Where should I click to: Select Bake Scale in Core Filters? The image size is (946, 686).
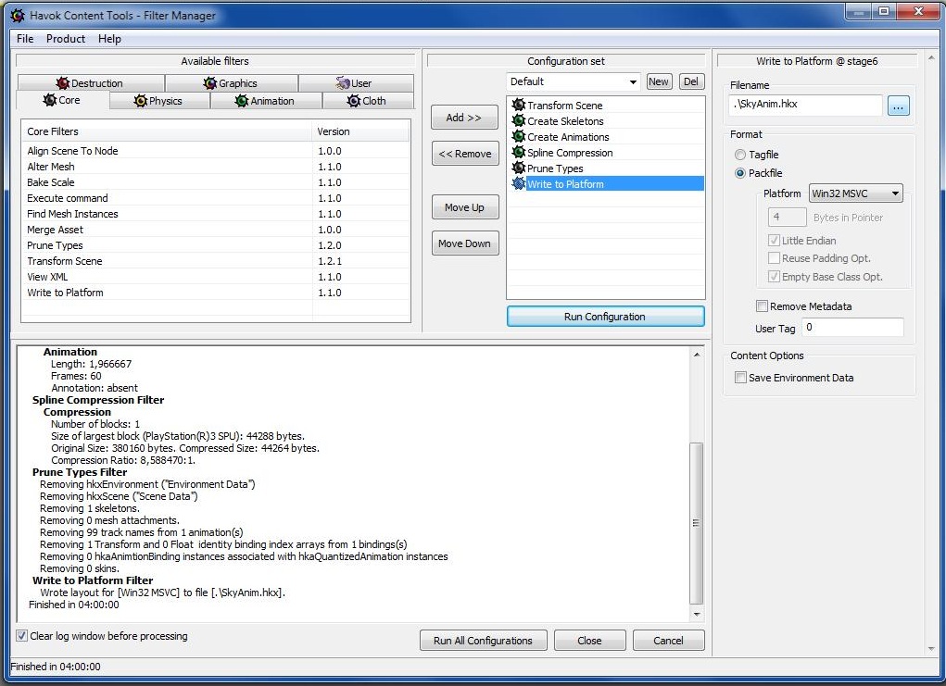pyautogui.click(x=215, y=182)
